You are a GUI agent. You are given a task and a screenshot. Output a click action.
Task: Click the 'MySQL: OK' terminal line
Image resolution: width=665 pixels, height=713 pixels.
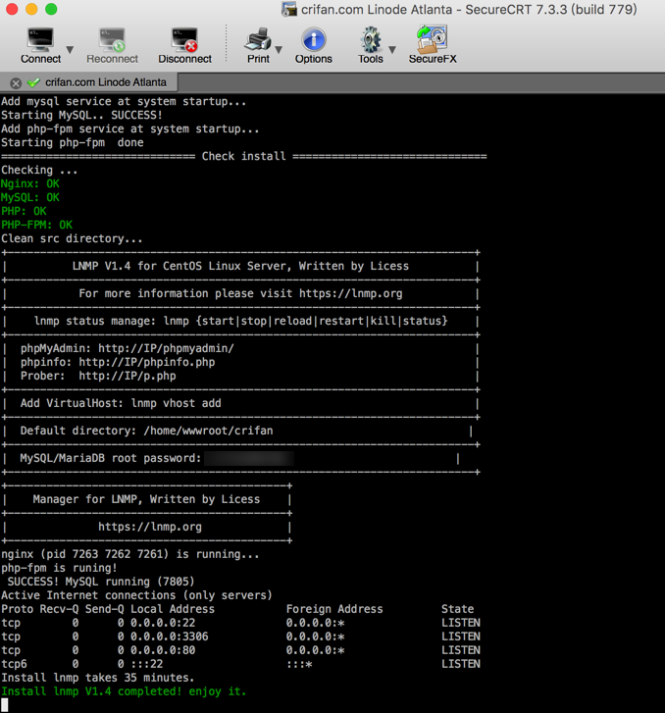(30, 197)
